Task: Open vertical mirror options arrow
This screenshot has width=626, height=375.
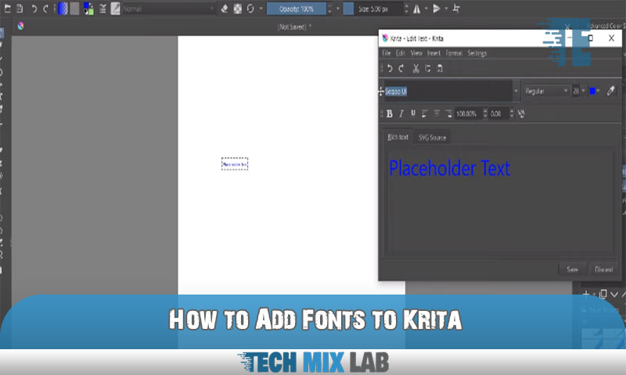Action: (446, 9)
